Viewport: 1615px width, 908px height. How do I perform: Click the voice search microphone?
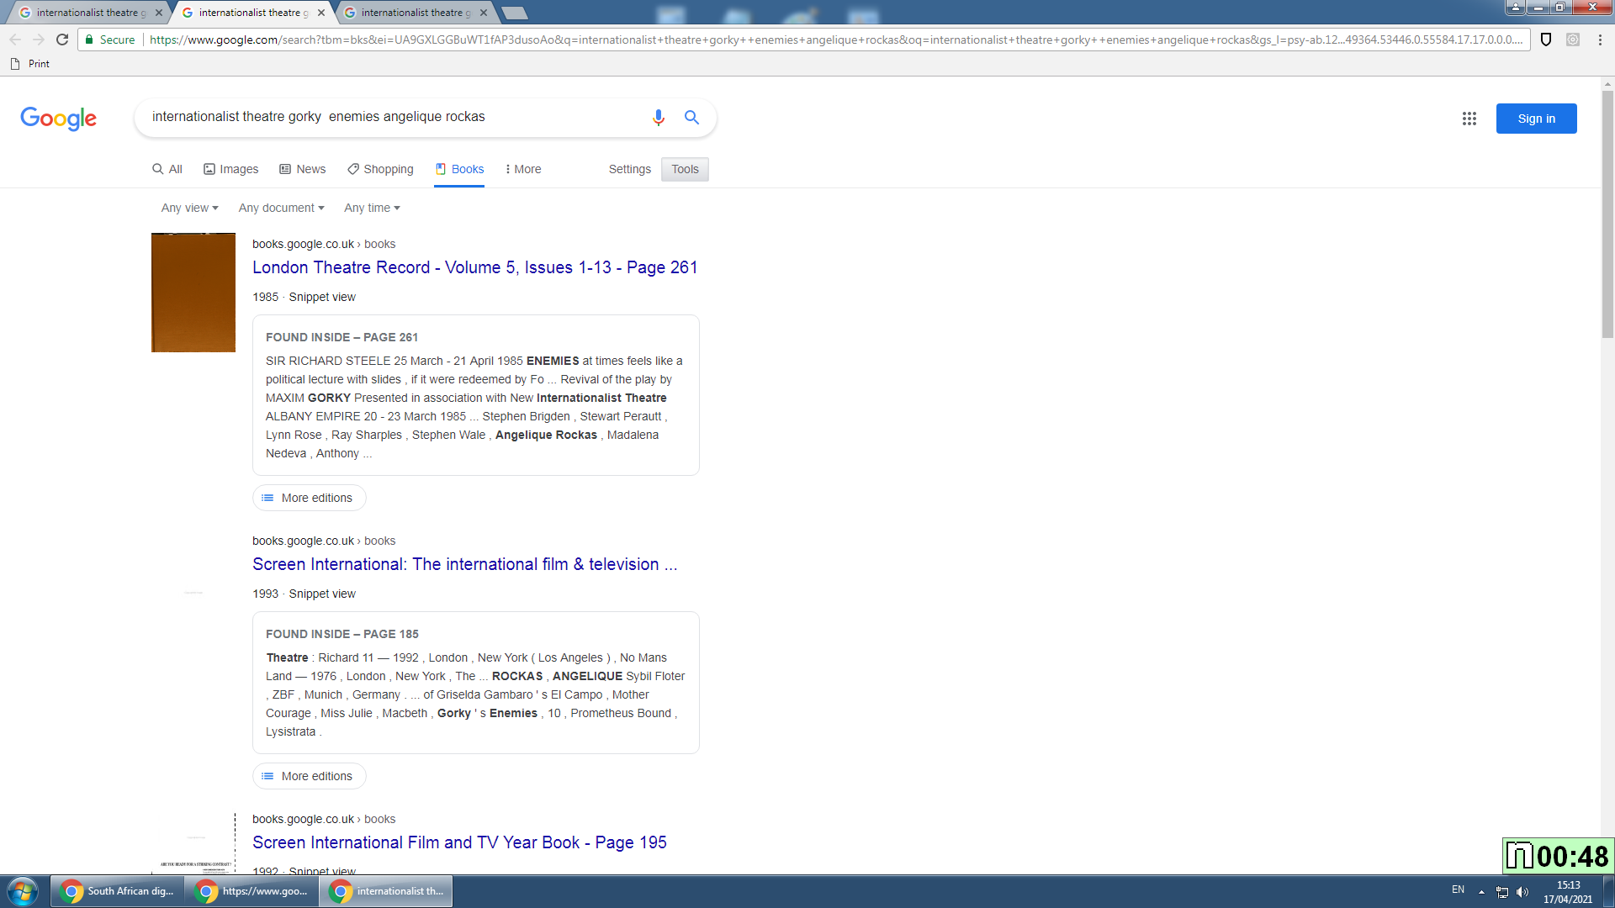[659, 118]
